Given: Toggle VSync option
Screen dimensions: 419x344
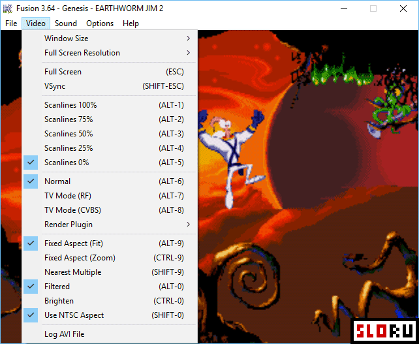Looking at the screenshot, I should point(110,86).
